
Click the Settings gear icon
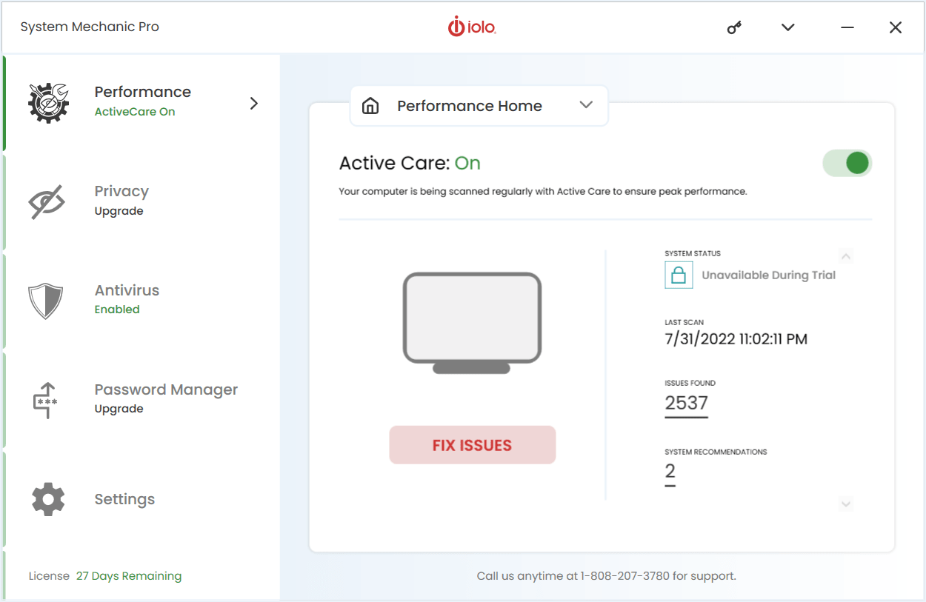(48, 499)
